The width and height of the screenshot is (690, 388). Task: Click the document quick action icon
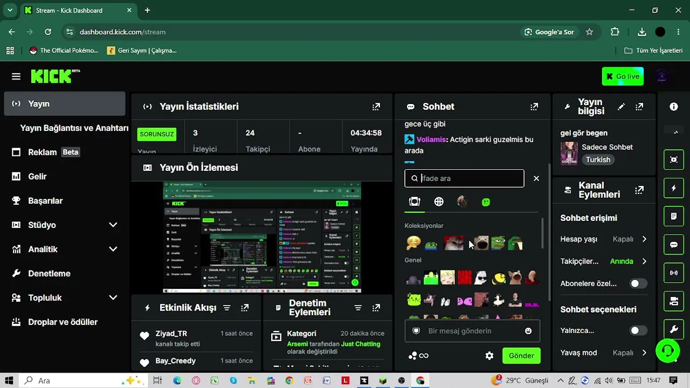tap(674, 216)
